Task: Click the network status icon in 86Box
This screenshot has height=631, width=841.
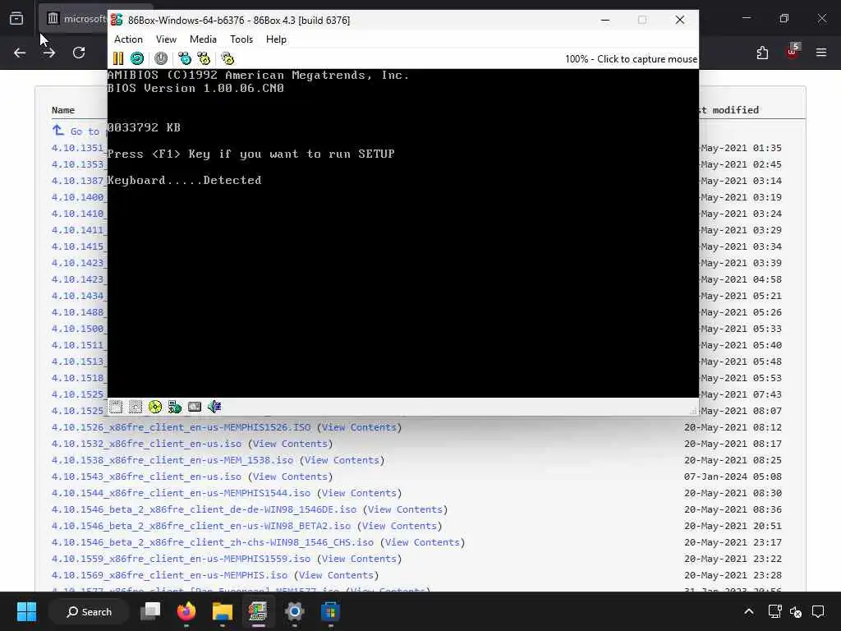Action: [x=175, y=407]
